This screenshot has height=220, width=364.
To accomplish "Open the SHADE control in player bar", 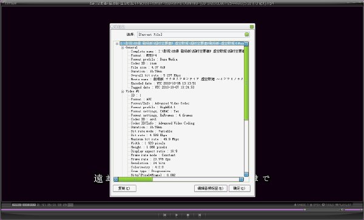I will point(300,205).
